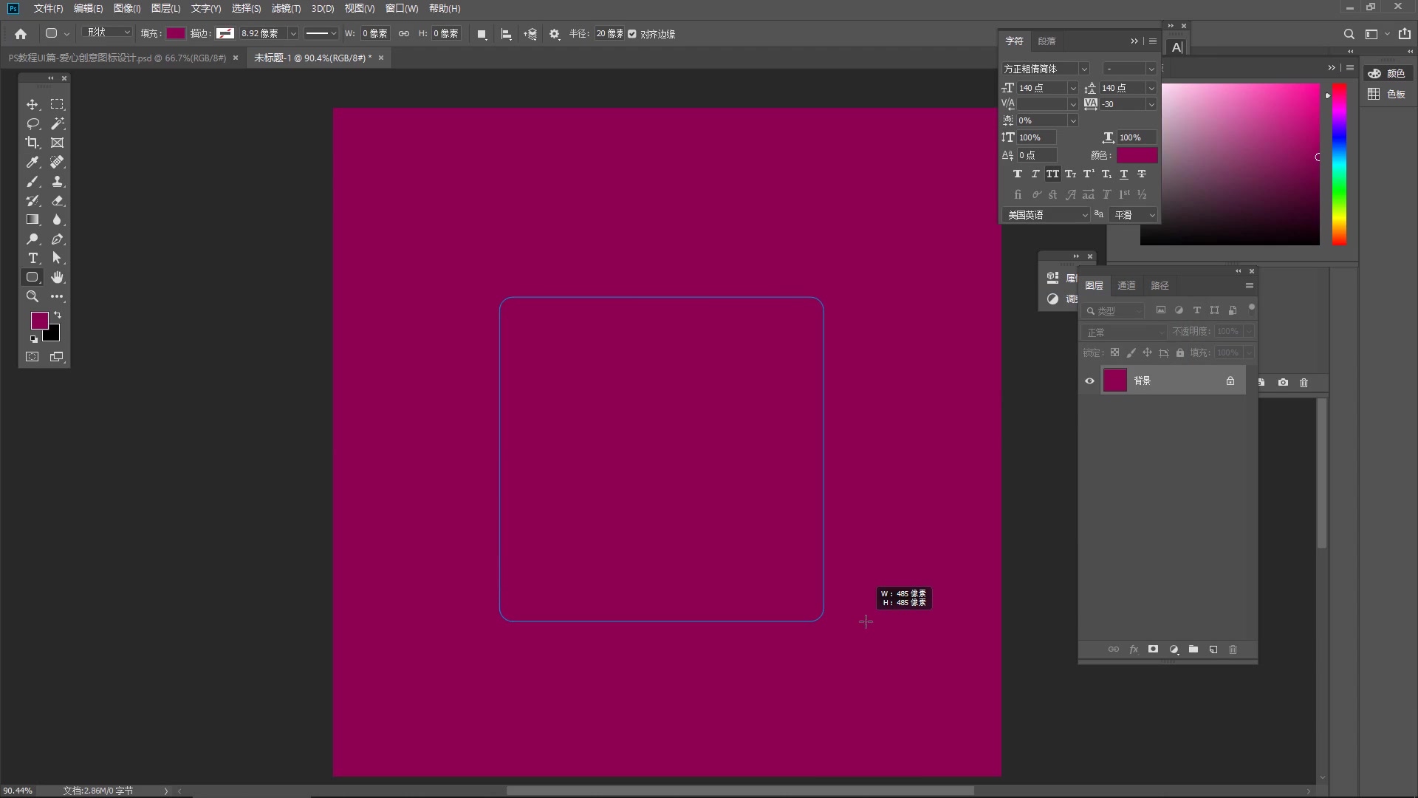1418x798 pixels.
Task: Select the Blur tool
Action: 57,220
